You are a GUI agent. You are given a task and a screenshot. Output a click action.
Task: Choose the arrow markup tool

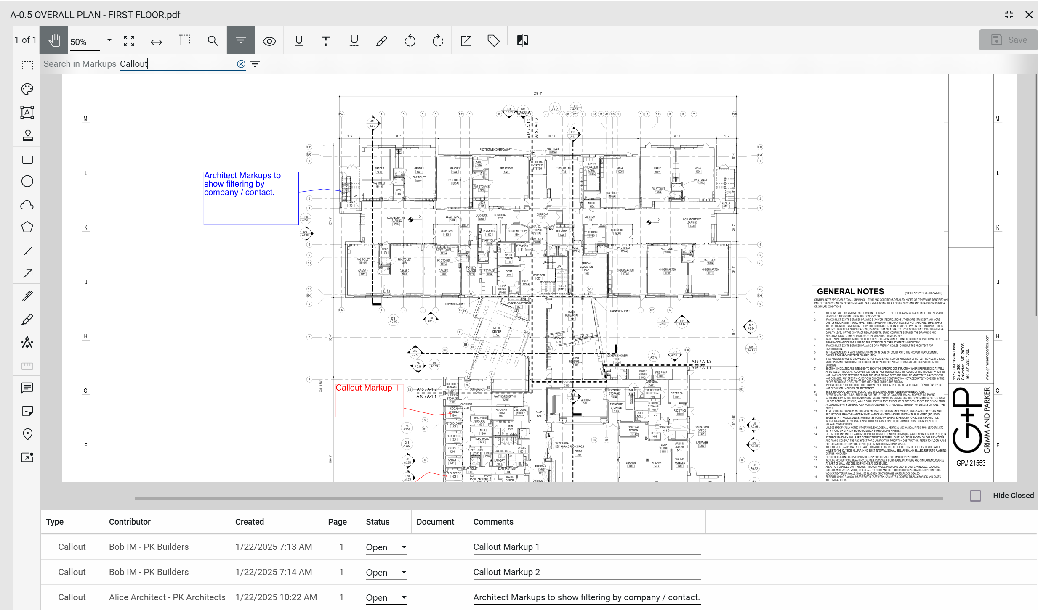coord(27,274)
